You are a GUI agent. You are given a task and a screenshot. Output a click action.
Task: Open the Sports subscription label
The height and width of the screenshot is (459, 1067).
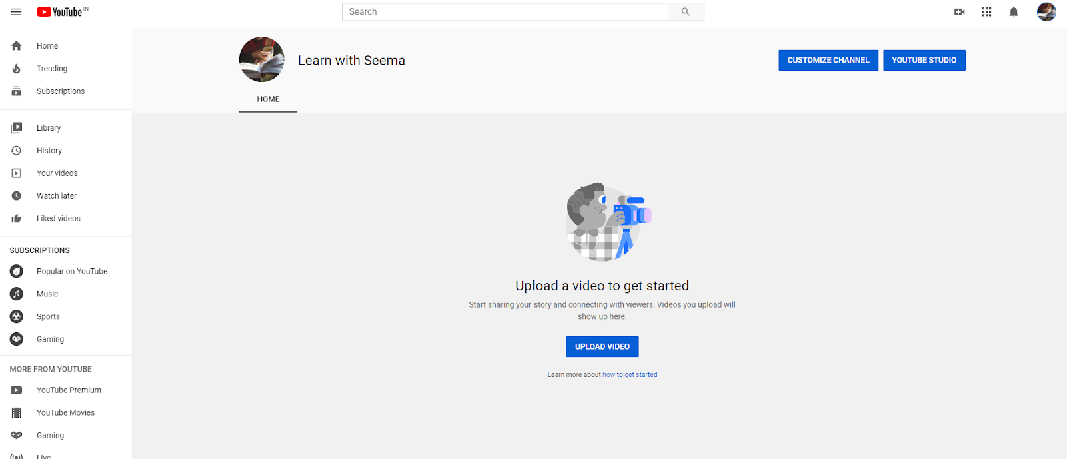48,316
